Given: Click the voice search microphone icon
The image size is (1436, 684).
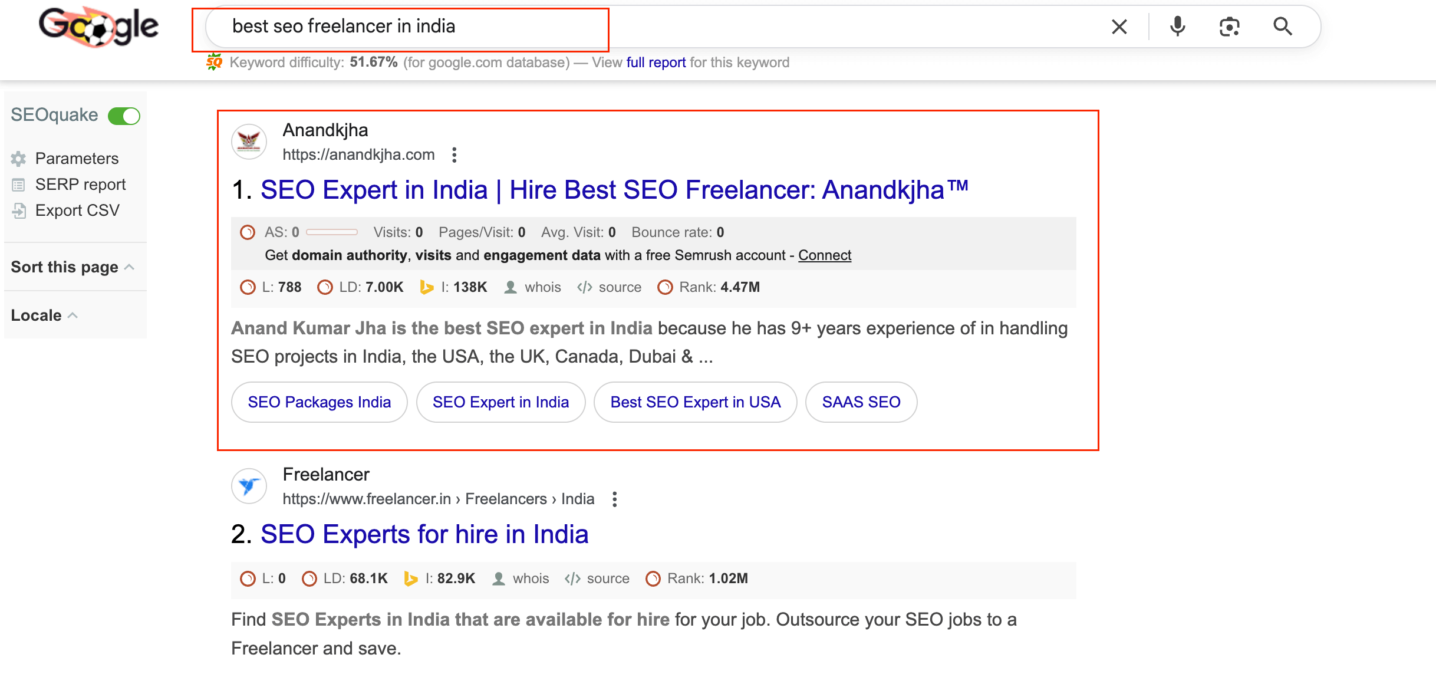Looking at the screenshot, I should [1177, 27].
